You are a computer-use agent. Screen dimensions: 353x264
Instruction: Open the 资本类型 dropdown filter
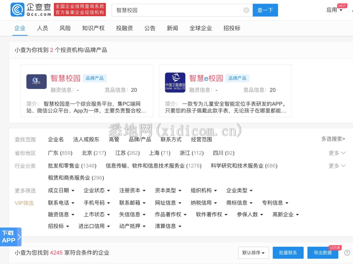pyautogui.click(x=168, y=190)
